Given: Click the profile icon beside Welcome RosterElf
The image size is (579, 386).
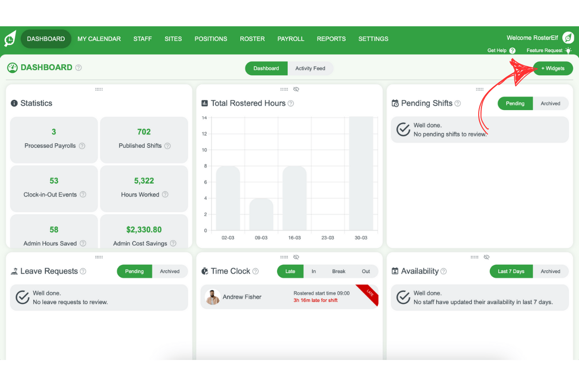Looking at the screenshot, I should [568, 38].
